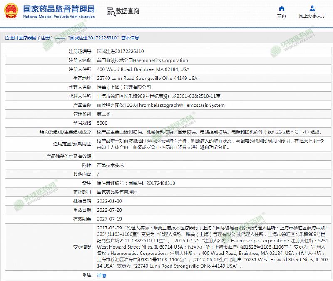Click the expiry date 2027-07-19 value
Image resolution: width=333 pixels, height=281 pixels.
pyautogui.click(x=109, y=219)
